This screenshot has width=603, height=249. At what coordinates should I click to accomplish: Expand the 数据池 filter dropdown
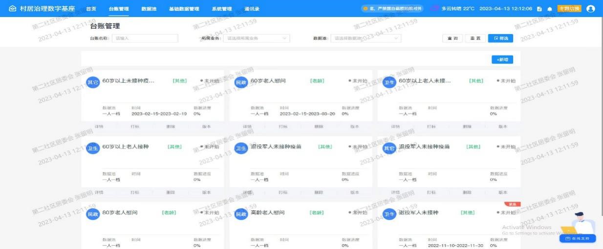(x=366, y=38)
